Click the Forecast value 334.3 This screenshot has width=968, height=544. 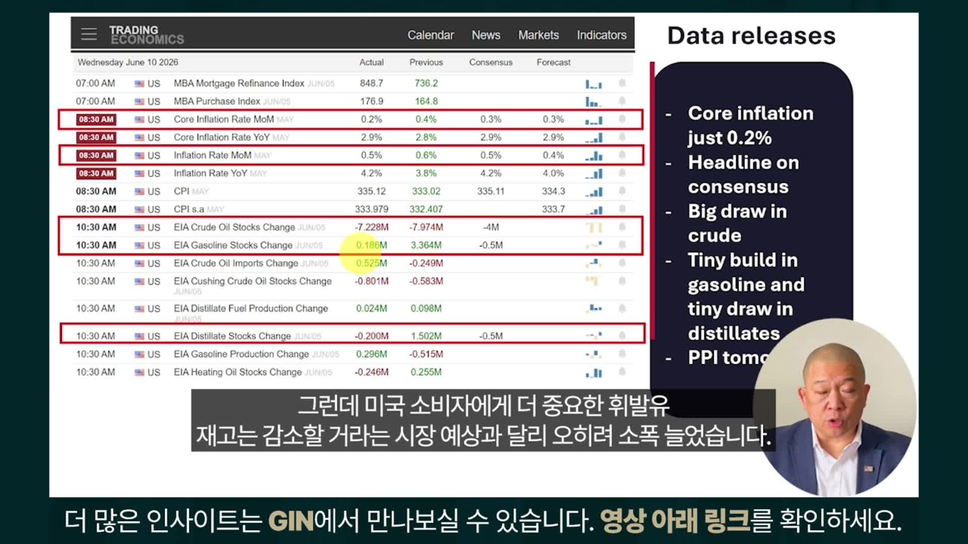[553, 191]
